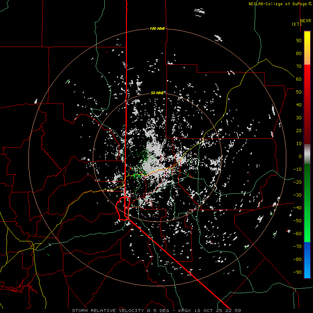
Task: Click the -20 value on the velocity scale
Action: (297, 182)
